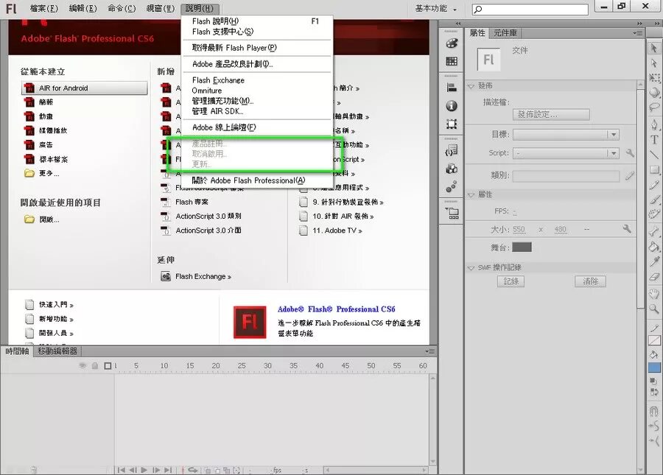Viewport: 663px width, 475px height.
Task: Toggle layer visibility eye in timeline header
Action: (x=83, y=365)
